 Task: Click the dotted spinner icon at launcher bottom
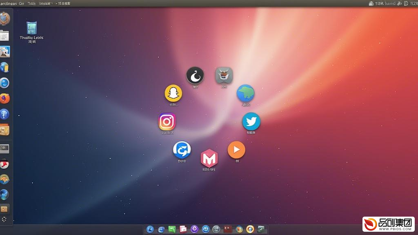[x=4, y=219]
